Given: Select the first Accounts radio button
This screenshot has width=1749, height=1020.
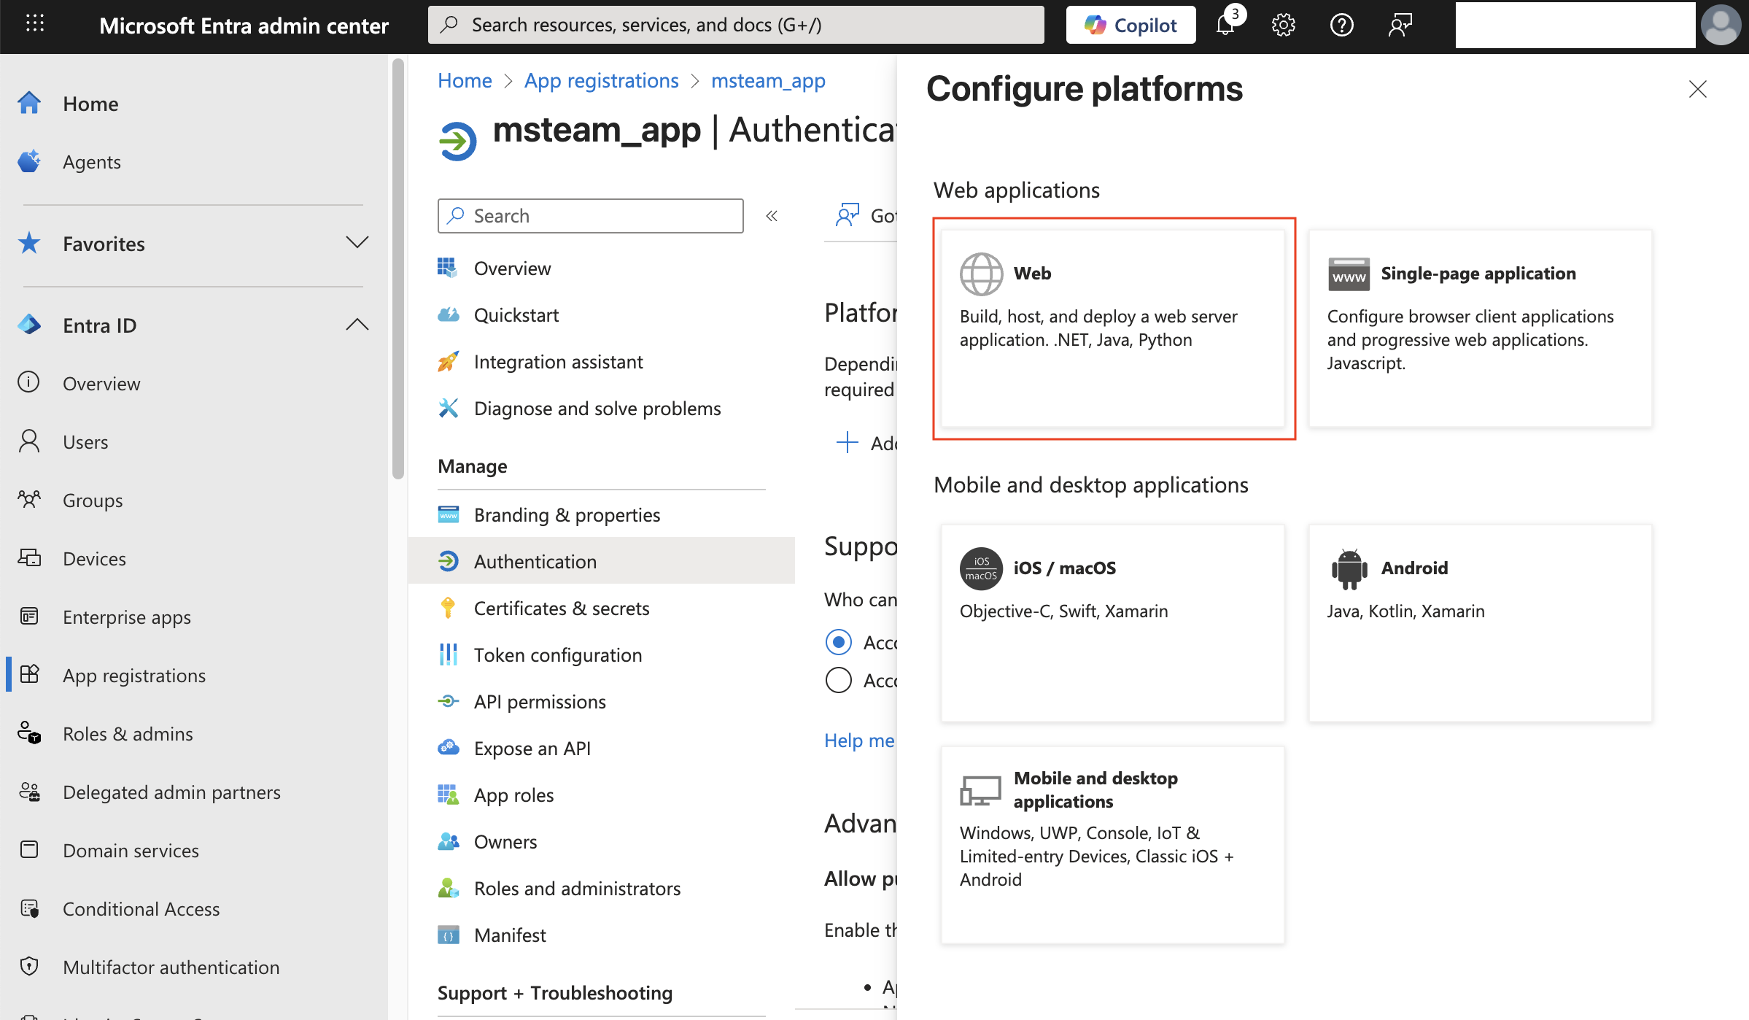Looking at the screenshot, I should pyautogui.click(x=839, y=642).
